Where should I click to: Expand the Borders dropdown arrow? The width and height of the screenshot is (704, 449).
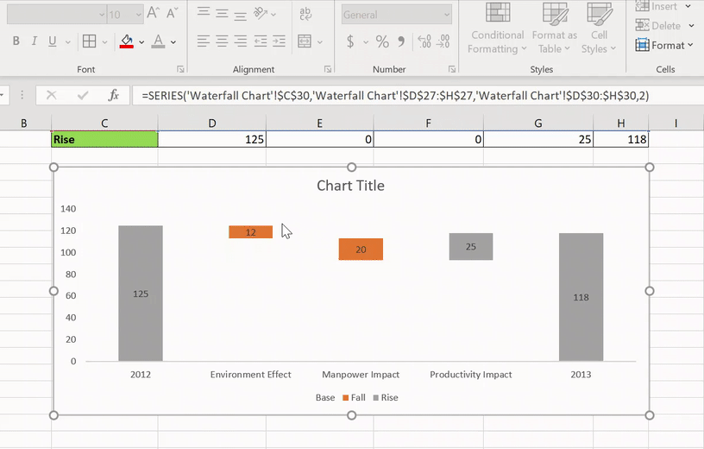click(104, 41)
